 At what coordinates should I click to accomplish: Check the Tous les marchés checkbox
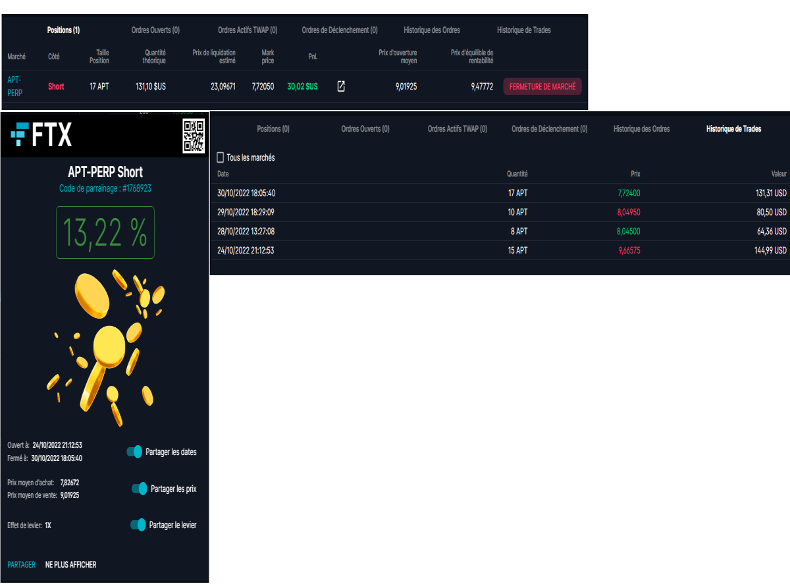221,157
